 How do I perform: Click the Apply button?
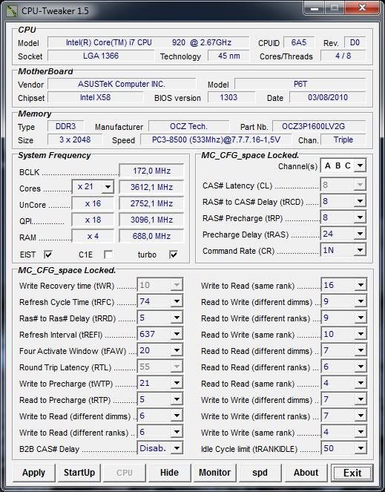pyautogui.click(x=34, y=473)
